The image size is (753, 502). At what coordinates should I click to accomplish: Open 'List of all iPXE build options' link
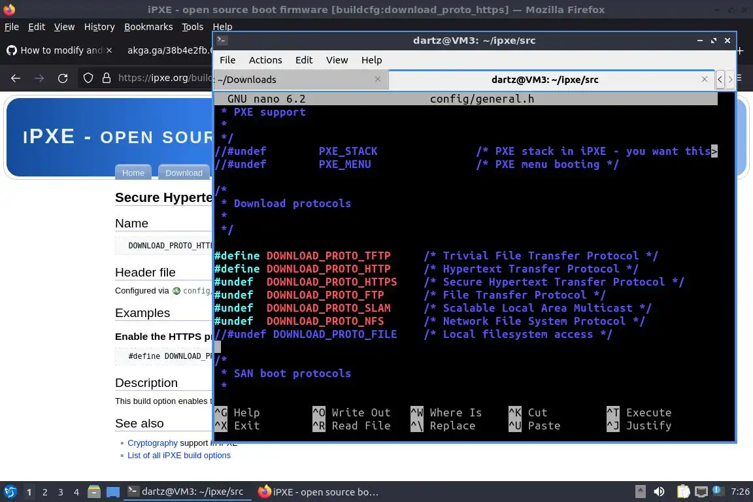(x=178, y=456)
